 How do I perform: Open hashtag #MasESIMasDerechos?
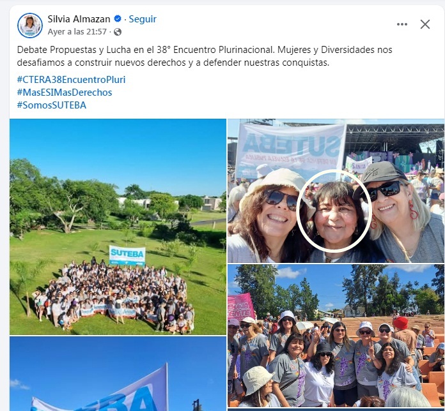65,93
